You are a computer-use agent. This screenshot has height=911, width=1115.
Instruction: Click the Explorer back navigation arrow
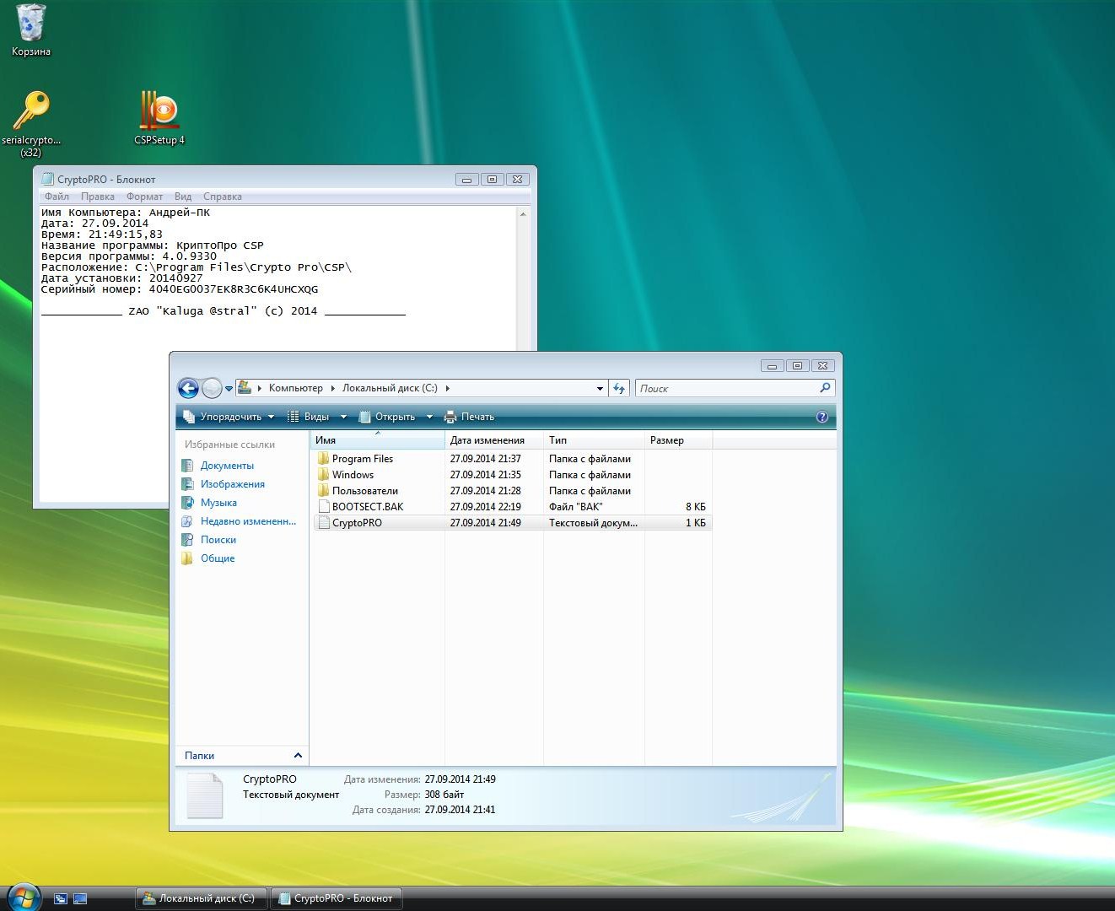pos(188,388)
